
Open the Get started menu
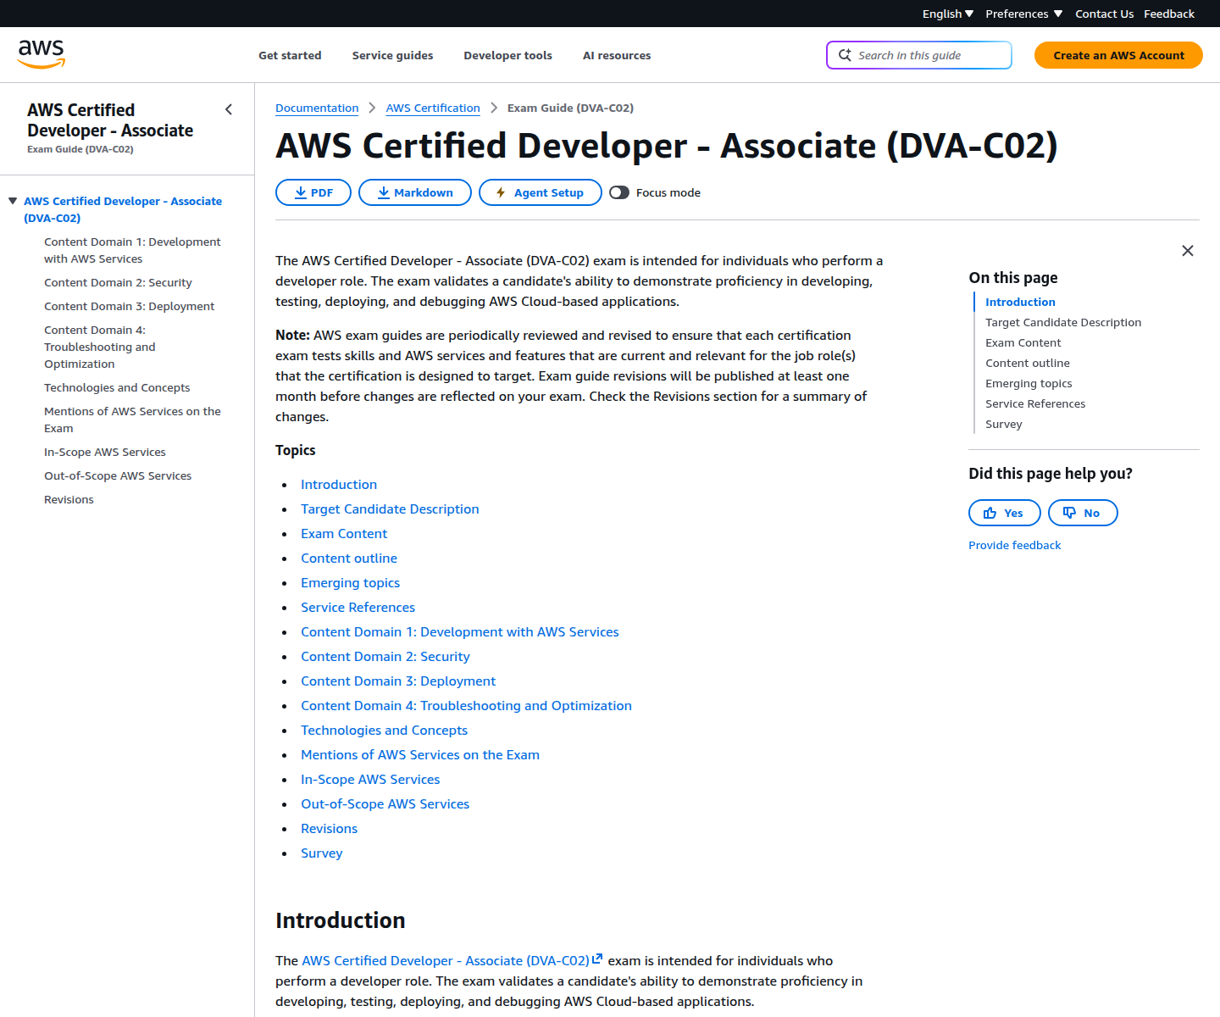[290, 55]
